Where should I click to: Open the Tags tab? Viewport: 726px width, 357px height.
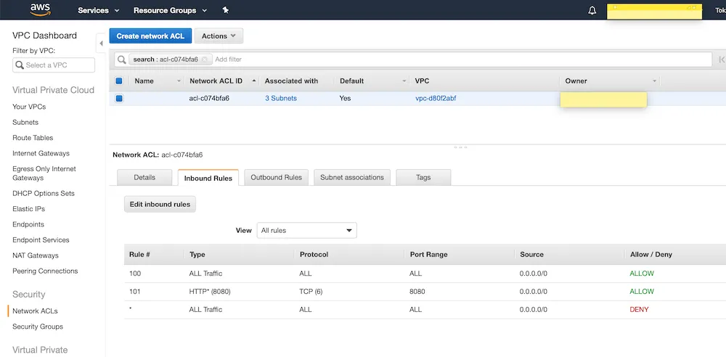click(423, 177)
